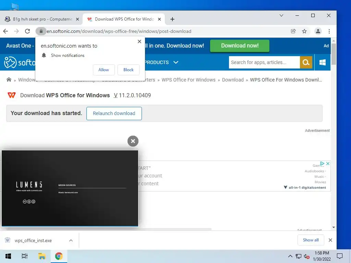351x263 pixels.
Task: Allow notifications from en.softonic.com
Action: pos(104,70)
